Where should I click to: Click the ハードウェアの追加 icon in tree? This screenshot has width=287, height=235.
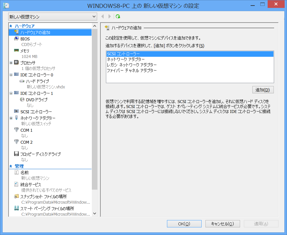(x=16, y=32)
